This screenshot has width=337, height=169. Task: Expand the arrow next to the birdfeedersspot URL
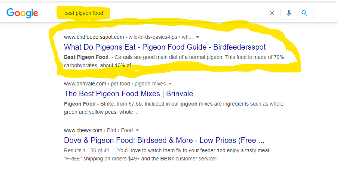click(x=197, y=37)
